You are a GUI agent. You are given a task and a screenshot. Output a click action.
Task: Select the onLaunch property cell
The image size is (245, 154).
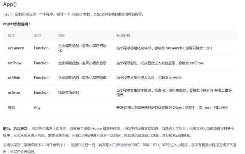click(16, 48)
